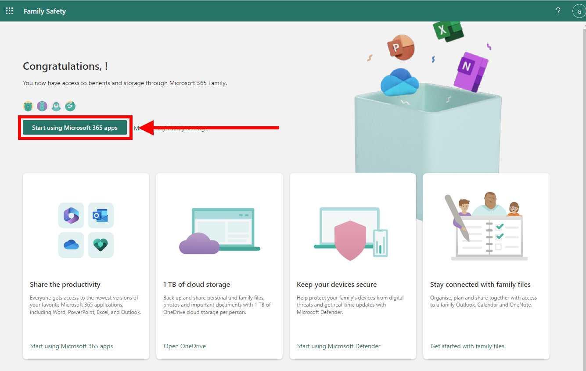Click the penguin family member avatar
Image resolution: width=586 pixels, height=371 pixels.
(x=56, y=106)
